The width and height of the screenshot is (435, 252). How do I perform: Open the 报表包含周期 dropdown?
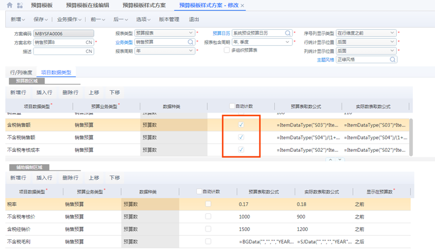288,42
